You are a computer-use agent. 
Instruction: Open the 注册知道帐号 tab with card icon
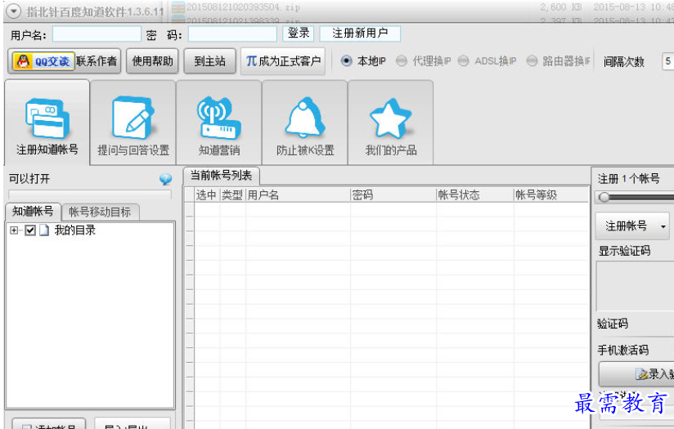pyautogui.click(x=47, y=122)
